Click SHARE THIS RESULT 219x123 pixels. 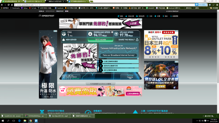(128, 40)
